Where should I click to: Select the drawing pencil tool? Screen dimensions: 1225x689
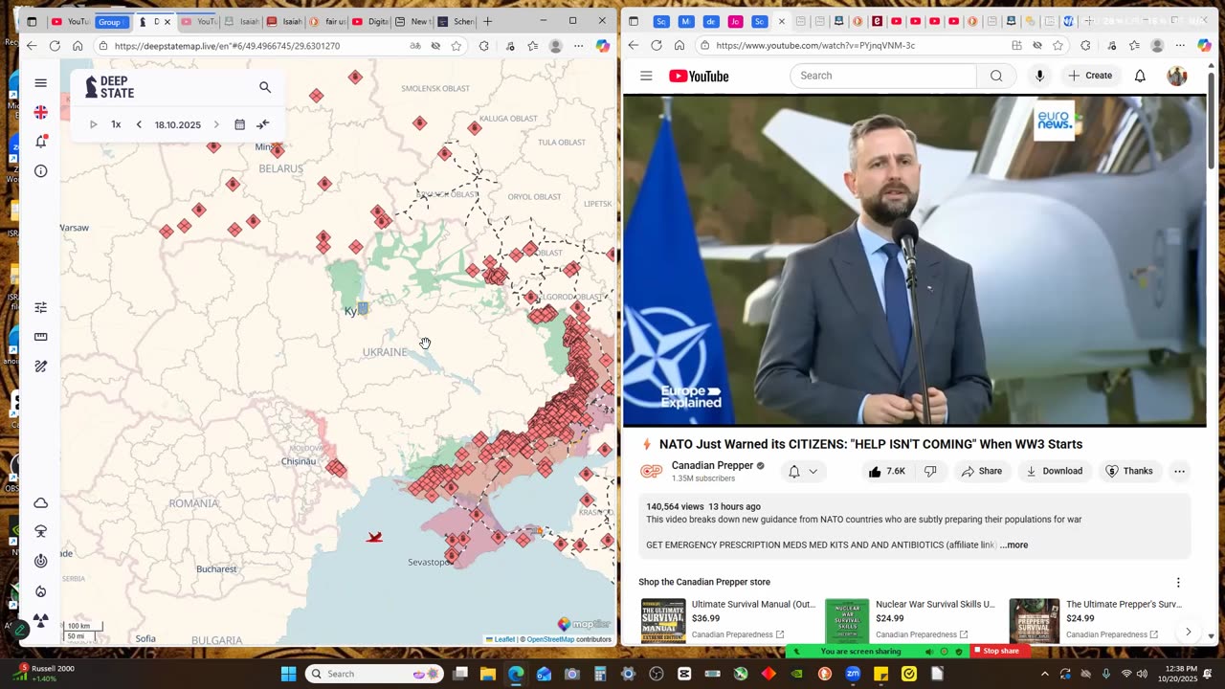click(x=40, y=367)
